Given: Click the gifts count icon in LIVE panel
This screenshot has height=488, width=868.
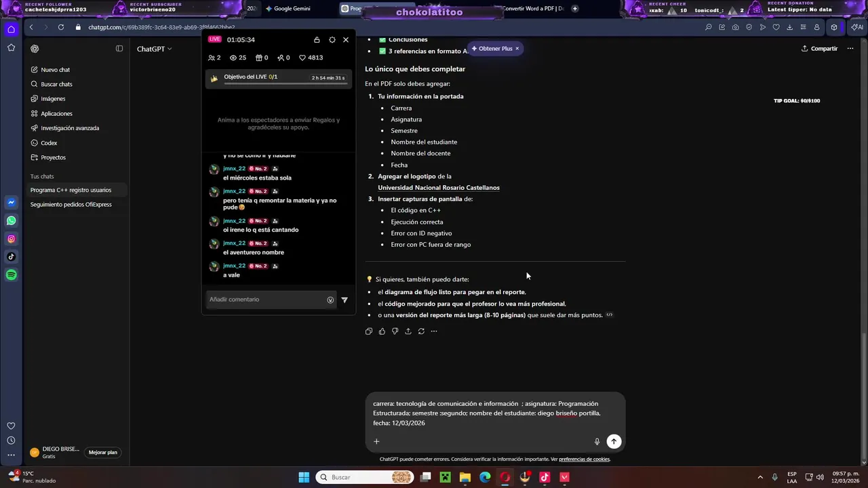Looking at the screenshot, I should tap(261, 58).
